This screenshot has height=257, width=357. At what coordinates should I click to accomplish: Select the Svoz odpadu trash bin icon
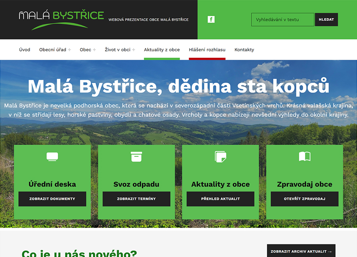coord(136,157)
